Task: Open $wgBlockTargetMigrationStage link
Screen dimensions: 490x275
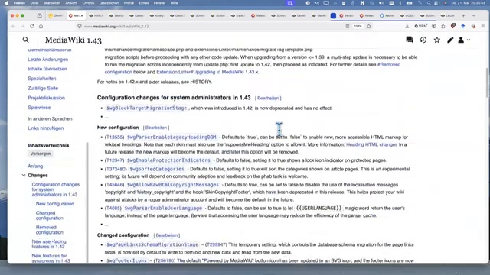Action: click(146, 108)
